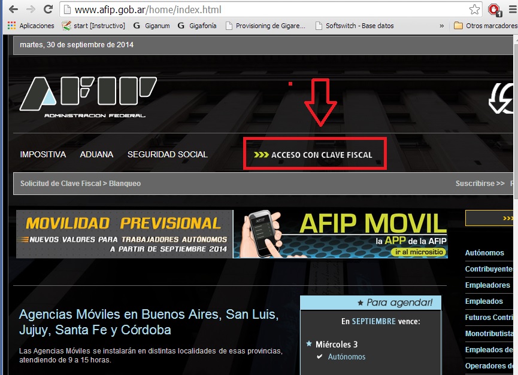Click the Empleadores sidebar link
The image size is (518, 375).
[489, 285]
